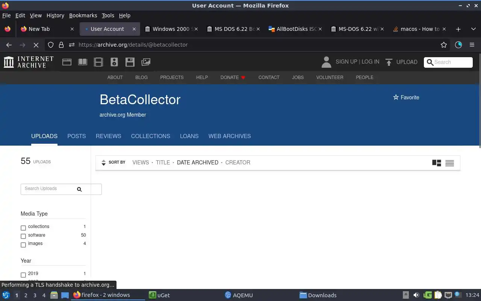Click the PEOPLE navigation link
Image resolution: width=481 pixels, height=301 pixels.
[x=365, y=78]
